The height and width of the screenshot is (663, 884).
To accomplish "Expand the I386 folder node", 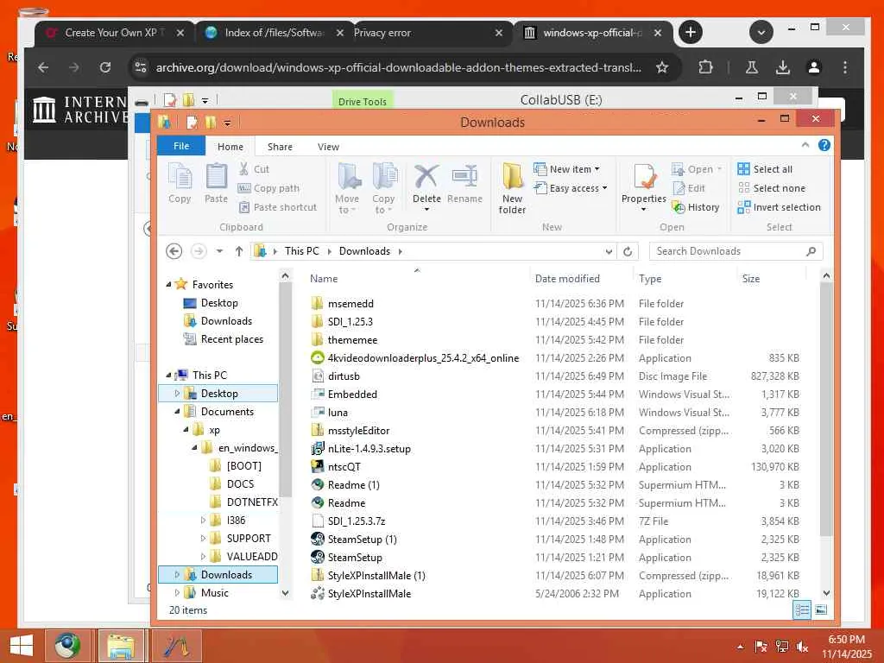I will point(204,521).
